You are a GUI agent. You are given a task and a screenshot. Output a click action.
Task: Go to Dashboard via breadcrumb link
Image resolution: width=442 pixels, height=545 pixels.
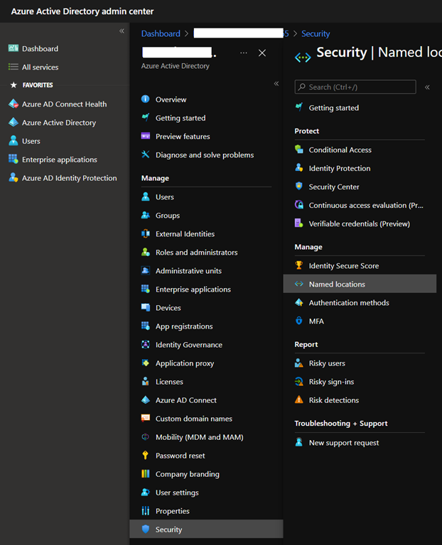click(x=161, y=33)
